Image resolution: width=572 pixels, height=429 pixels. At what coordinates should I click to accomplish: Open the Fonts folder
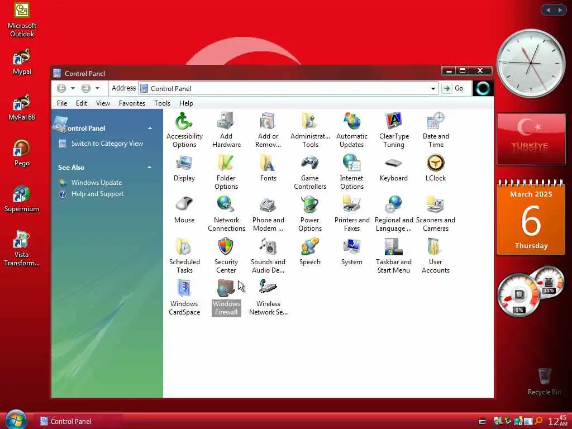(x=268, y=168)
